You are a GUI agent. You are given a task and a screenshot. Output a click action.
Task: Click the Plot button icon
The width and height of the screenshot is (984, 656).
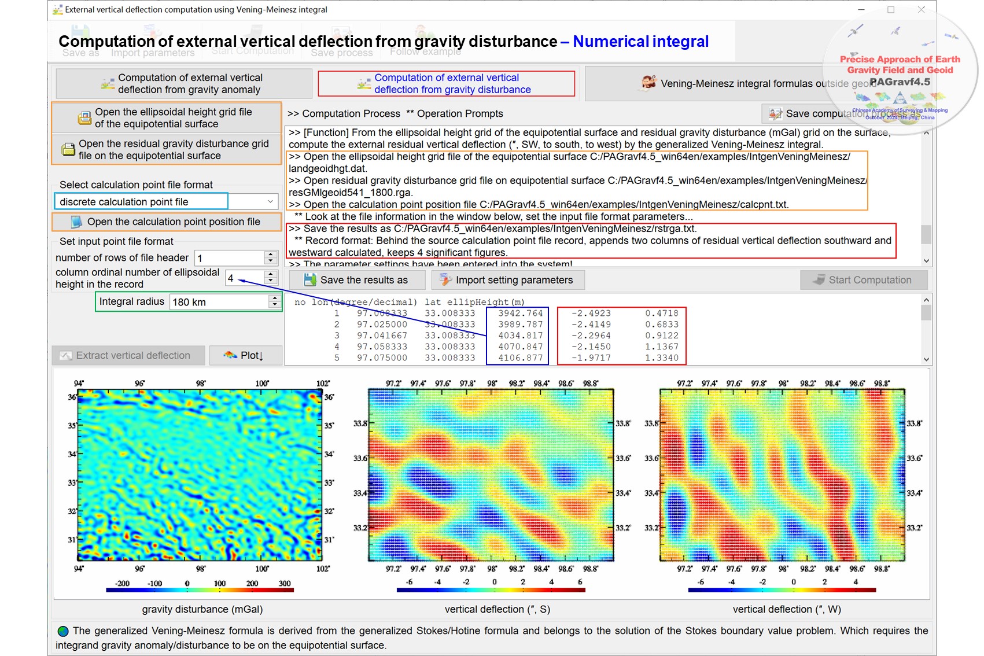click(230, 355)
